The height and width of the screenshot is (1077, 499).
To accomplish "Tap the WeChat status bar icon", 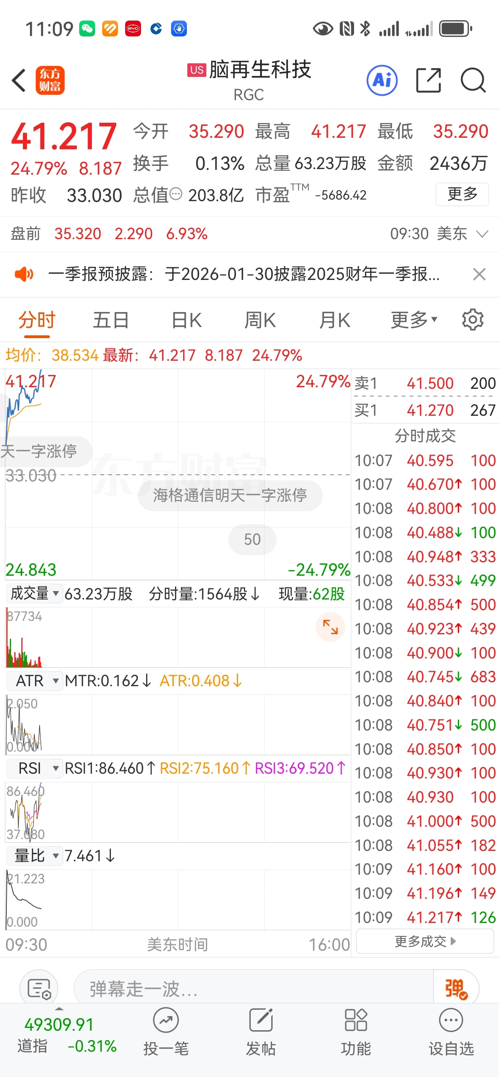I will tap(87, 29).
